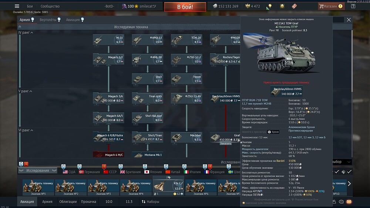The height and width of the screenshot is (208, 370).
Task: Show next crew slots arrow
Action: pos(349,184)
